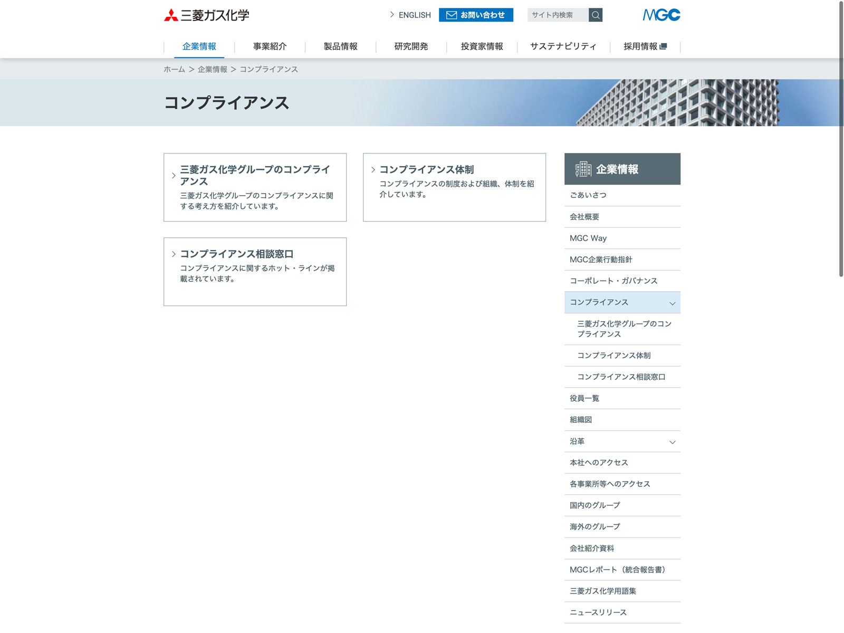Image resolution: width=844 pixels, height=633 pixels.
Task: Click the envelope icon on お問い合わせ
Action: [452, 15]
